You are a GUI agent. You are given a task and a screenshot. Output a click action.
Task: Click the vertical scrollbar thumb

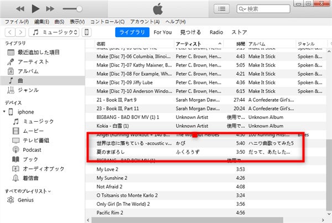click(x=329, y=175)
